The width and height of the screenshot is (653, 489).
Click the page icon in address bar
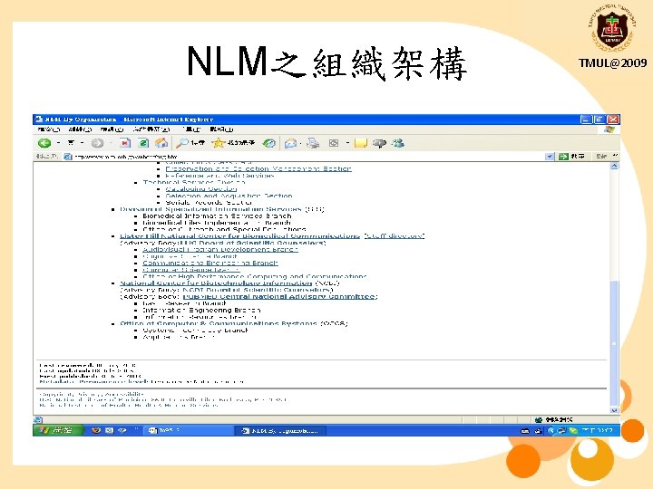tap(67, 157)
